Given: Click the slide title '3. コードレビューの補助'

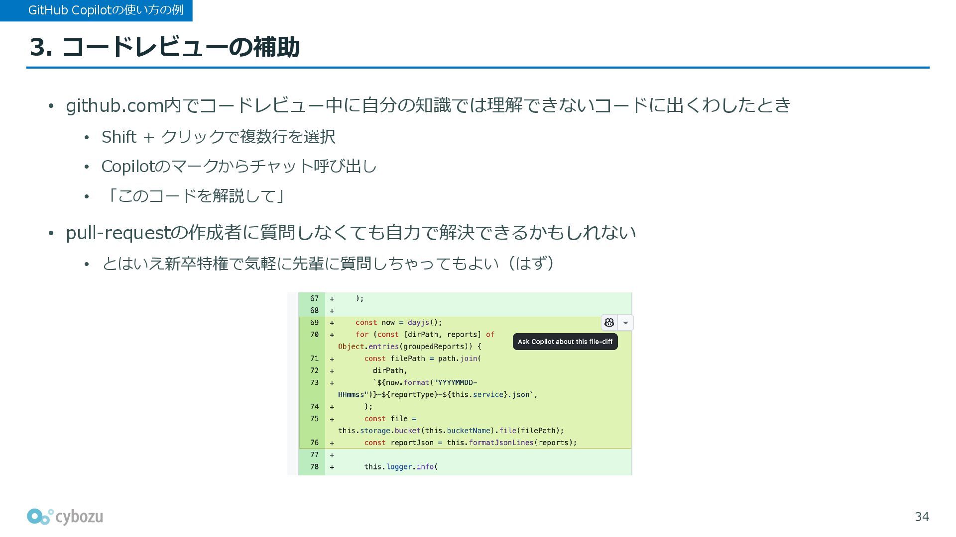Looking at the screenshot, I should 165,47.
